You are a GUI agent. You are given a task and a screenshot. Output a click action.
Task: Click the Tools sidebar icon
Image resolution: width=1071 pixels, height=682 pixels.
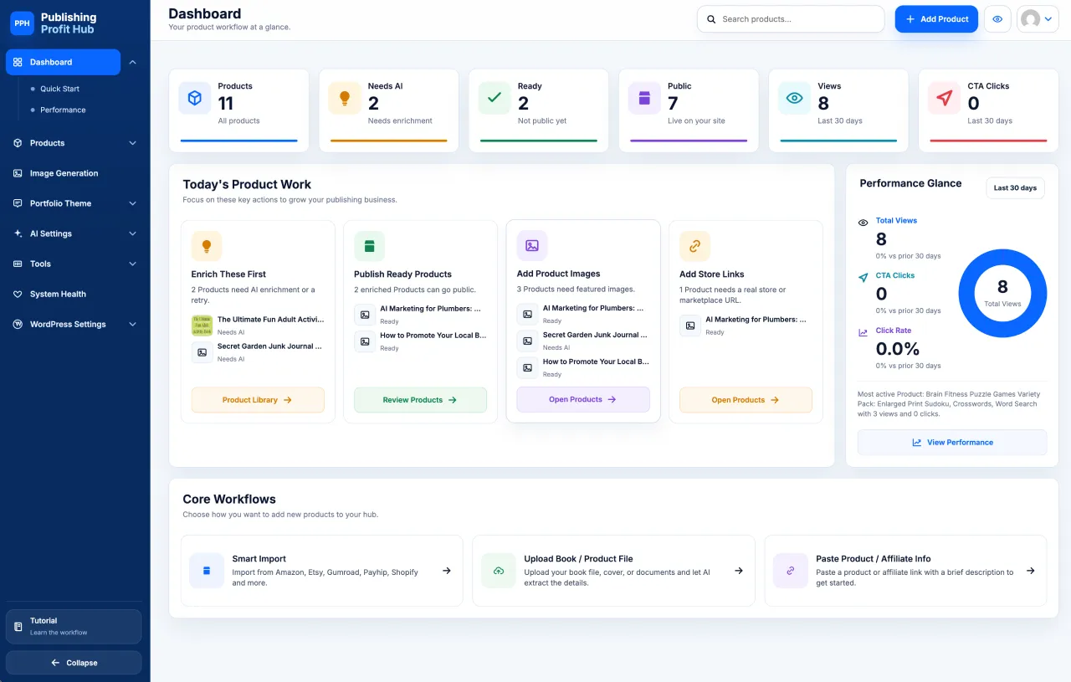(18, 264)
